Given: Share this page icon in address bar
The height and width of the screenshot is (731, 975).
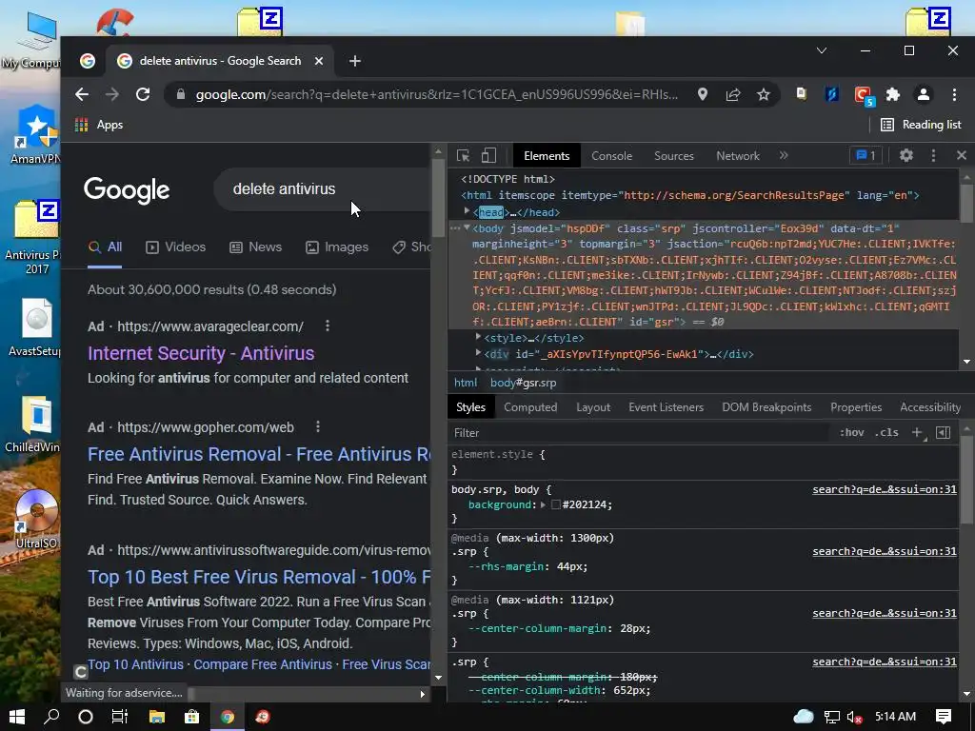Looking at the screenshot, I should pos(733,94).
